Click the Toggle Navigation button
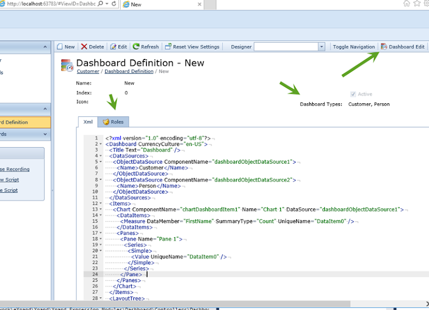The width and height of the screenshot is (429, 310). [x=353, y=47]
